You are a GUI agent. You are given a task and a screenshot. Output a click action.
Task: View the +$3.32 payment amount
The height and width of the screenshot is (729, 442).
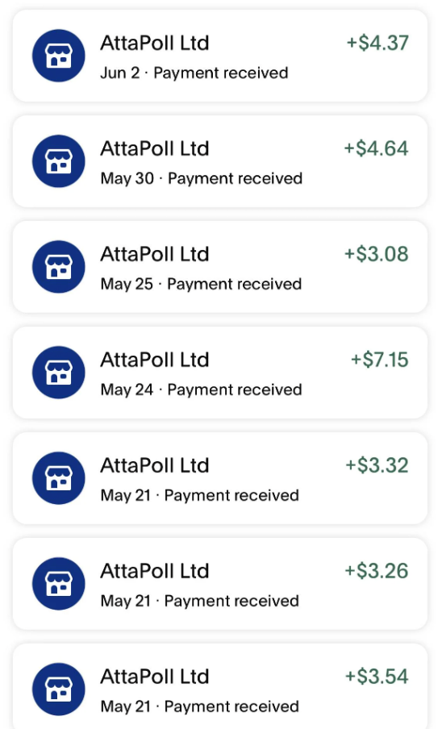click(x=377, y=465)
